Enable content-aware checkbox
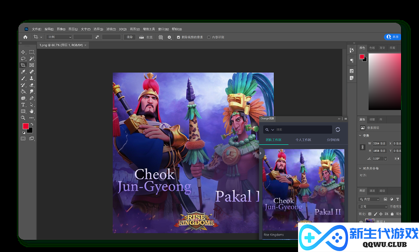The height and width of the screenshot is (252, 419). pos(209,37)
